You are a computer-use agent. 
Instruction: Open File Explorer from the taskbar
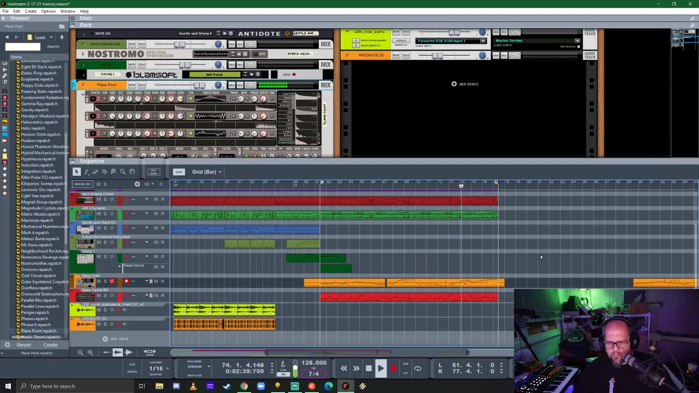(159, 386)
